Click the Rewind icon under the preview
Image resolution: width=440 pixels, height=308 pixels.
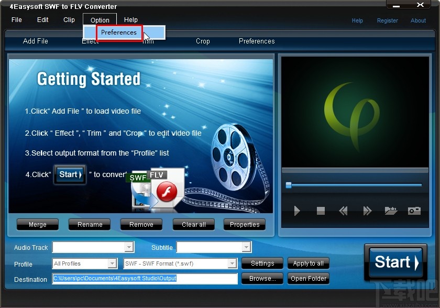point(344,211)
